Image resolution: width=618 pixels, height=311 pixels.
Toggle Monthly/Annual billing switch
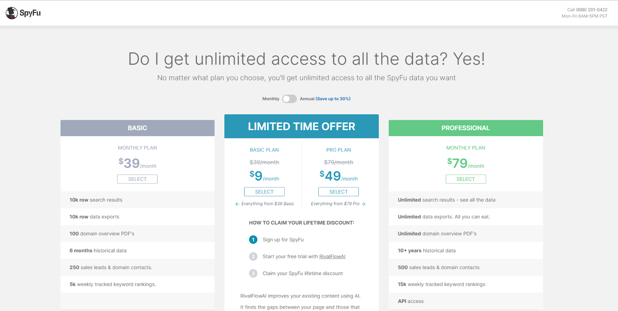289,99
